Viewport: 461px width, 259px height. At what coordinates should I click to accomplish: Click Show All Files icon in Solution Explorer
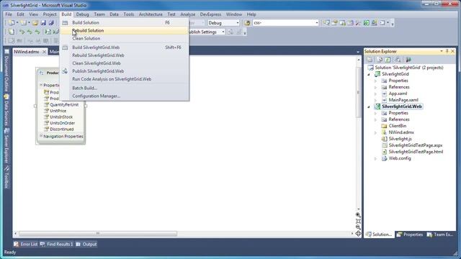click(x=380, y=60)
